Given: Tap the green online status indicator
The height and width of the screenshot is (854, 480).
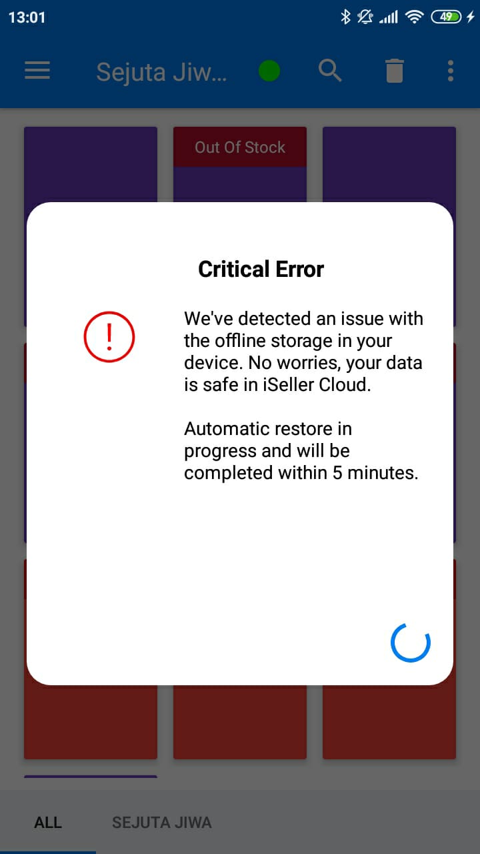Looking at the screenshot, I should [269, 71].
